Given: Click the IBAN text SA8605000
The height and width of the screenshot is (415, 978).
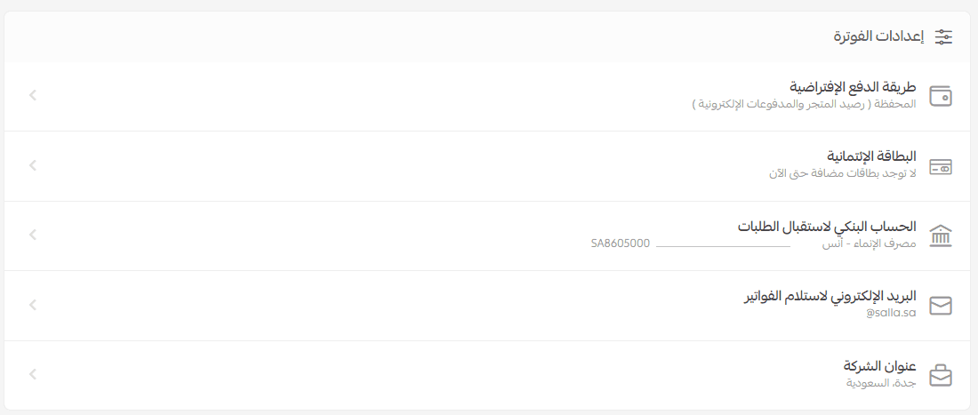Looking at the screenshot, I should [621, 243].
